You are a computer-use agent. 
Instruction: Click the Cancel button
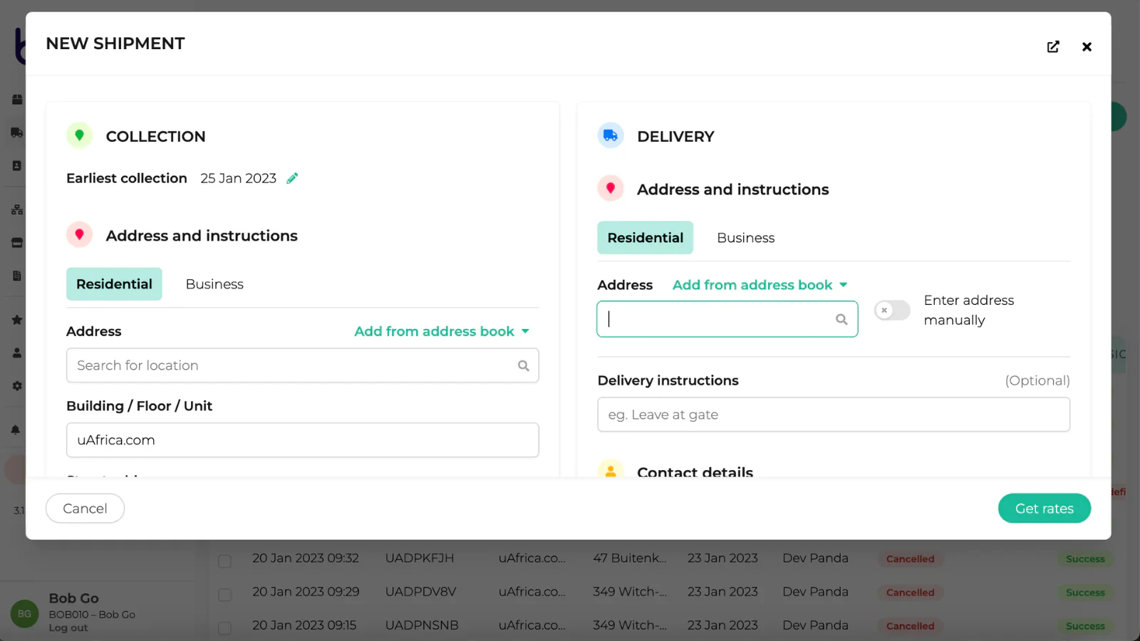[x=85, y=509]
